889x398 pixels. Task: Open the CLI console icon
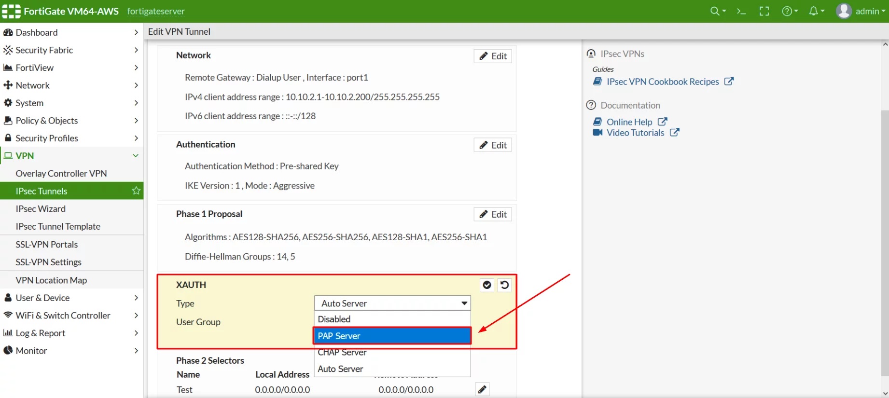click(741, 11)
